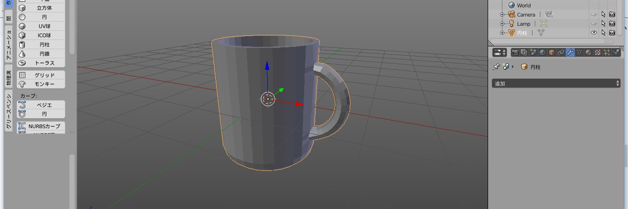This screenshot has height=209, width=628.
Task: Toggle 円柱 viewport visibility eye
Action: [x=593, y=33]
